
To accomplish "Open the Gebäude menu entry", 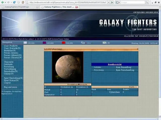I will tap(8, 64).
